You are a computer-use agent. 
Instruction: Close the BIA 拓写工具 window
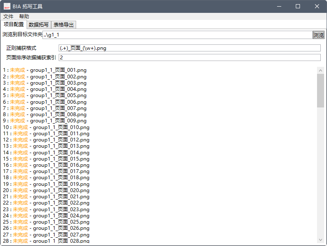[317, 7]
